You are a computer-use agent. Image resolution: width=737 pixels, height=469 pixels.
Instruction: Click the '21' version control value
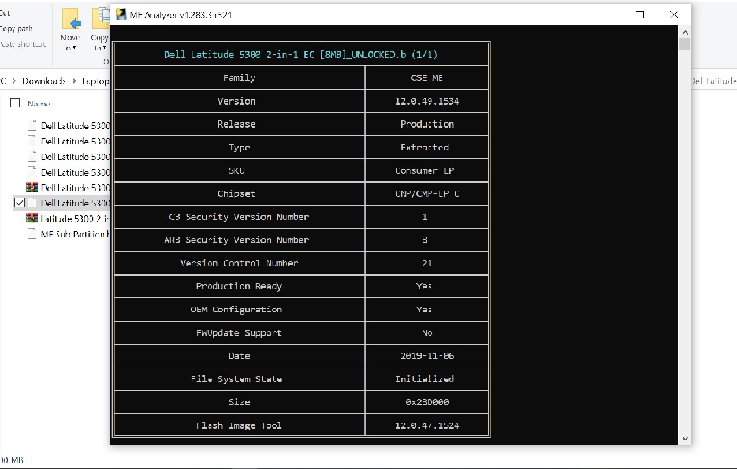click(427, 263)
